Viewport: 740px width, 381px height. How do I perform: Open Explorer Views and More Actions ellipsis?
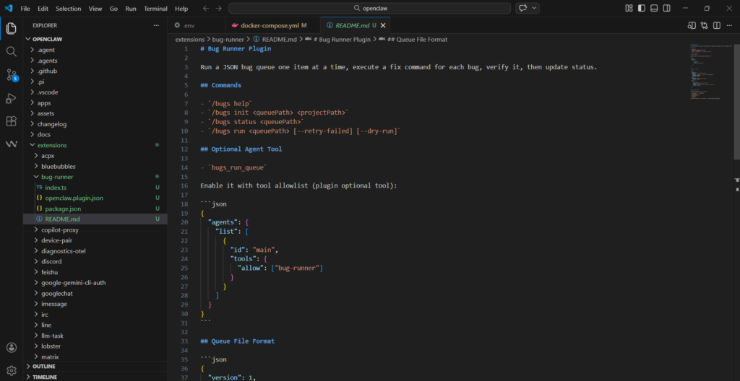coord(156,25)
